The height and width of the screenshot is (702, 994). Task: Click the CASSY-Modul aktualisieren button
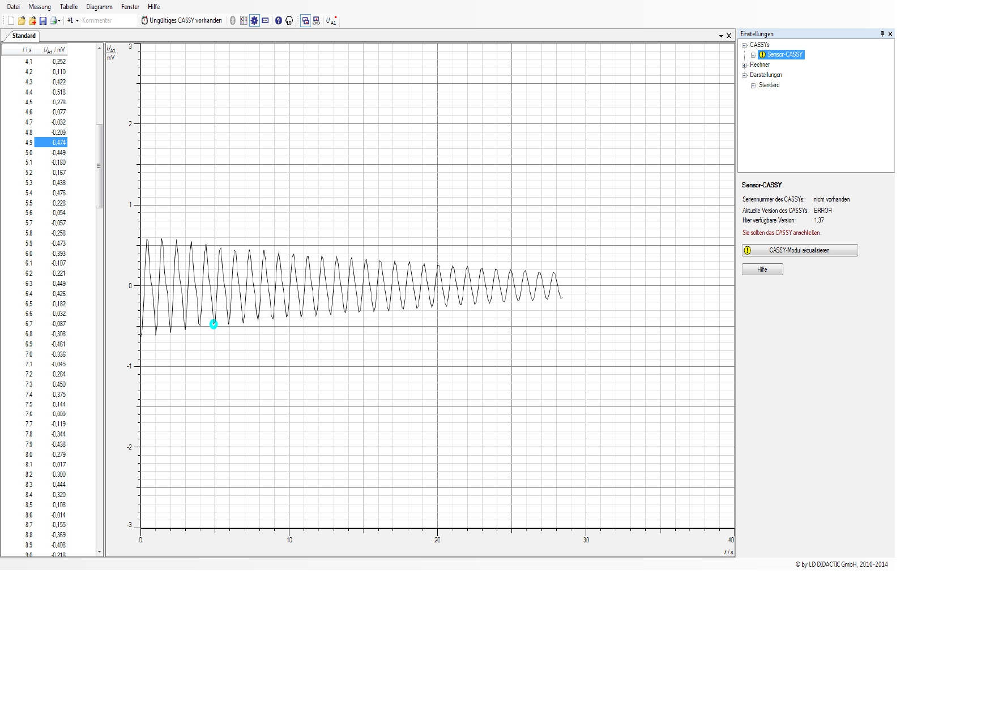800,250
